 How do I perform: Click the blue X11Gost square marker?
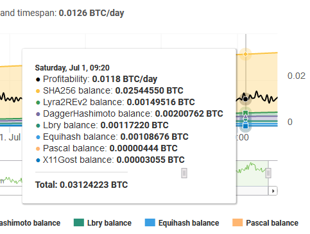pos(245,126)
